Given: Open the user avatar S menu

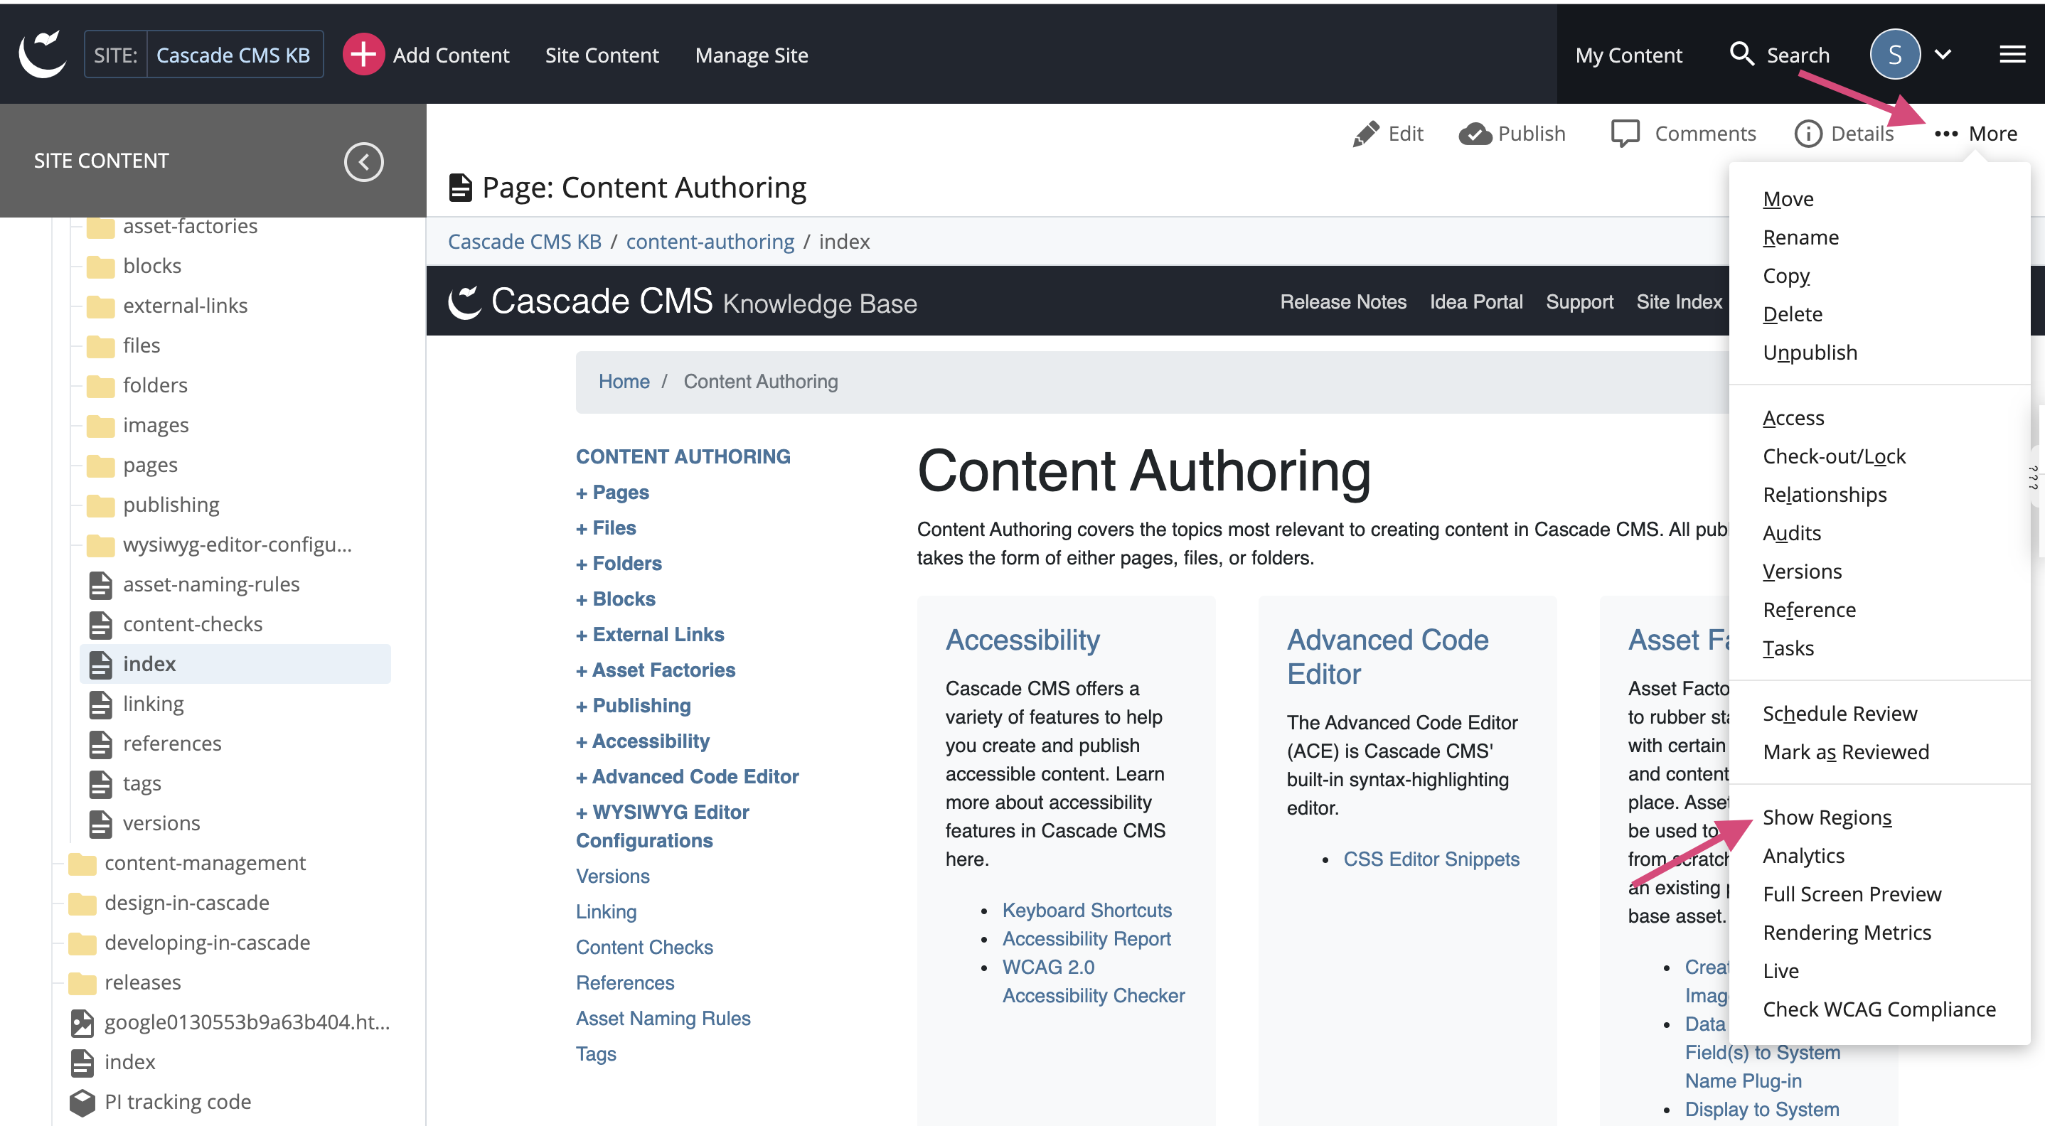Looking at the screenshot, I should click(1894, 54).
